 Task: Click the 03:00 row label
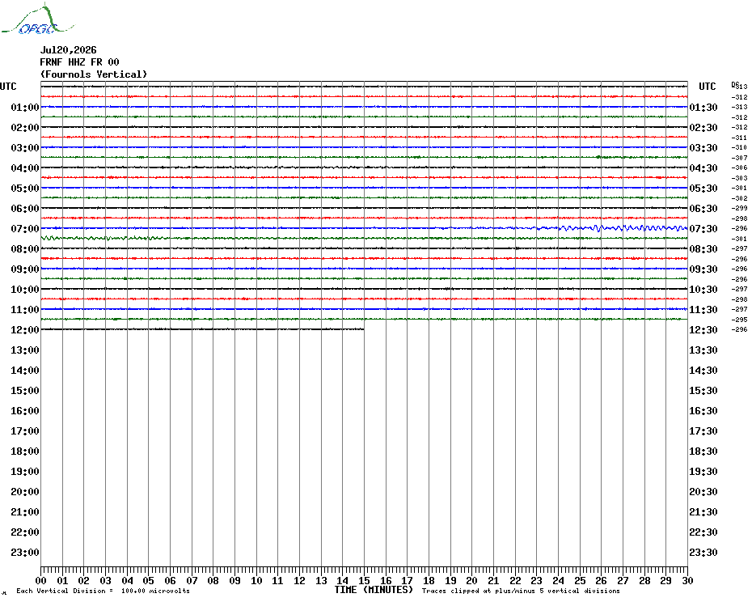coord(25,147)
